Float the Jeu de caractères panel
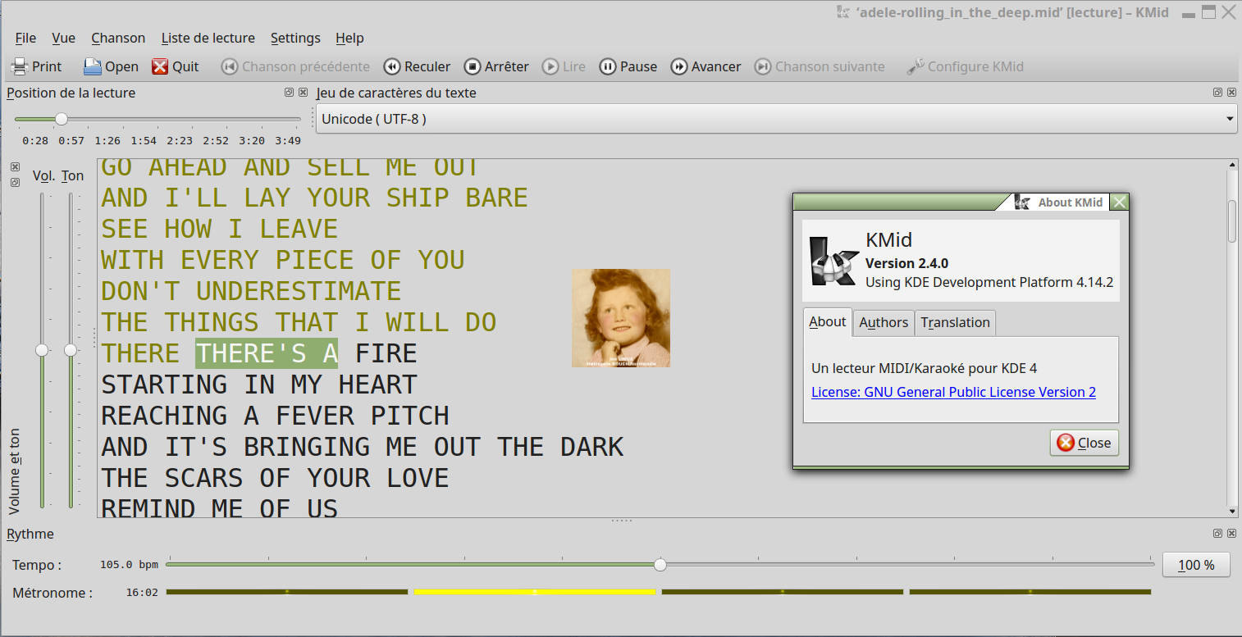Screen dimensions: 1242x637 (1217, 93)
